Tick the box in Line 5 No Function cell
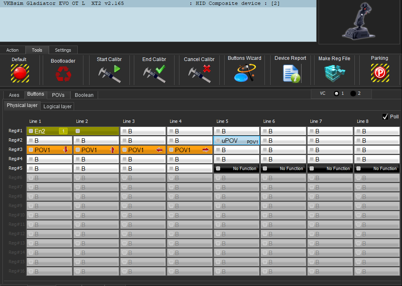This screenshot has height=286, width=402. tap(218, 168)
